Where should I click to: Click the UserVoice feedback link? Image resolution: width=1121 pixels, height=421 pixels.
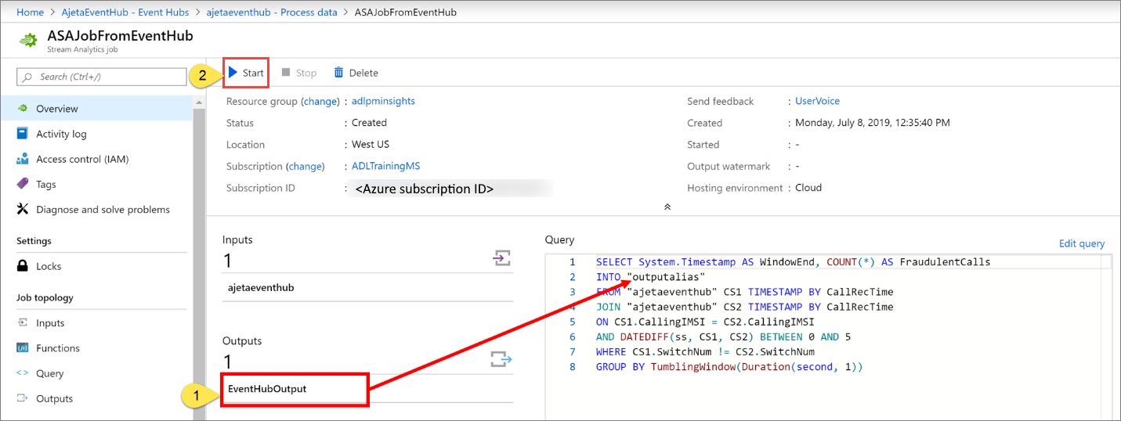pyautogui.click(x=817, y=101)
